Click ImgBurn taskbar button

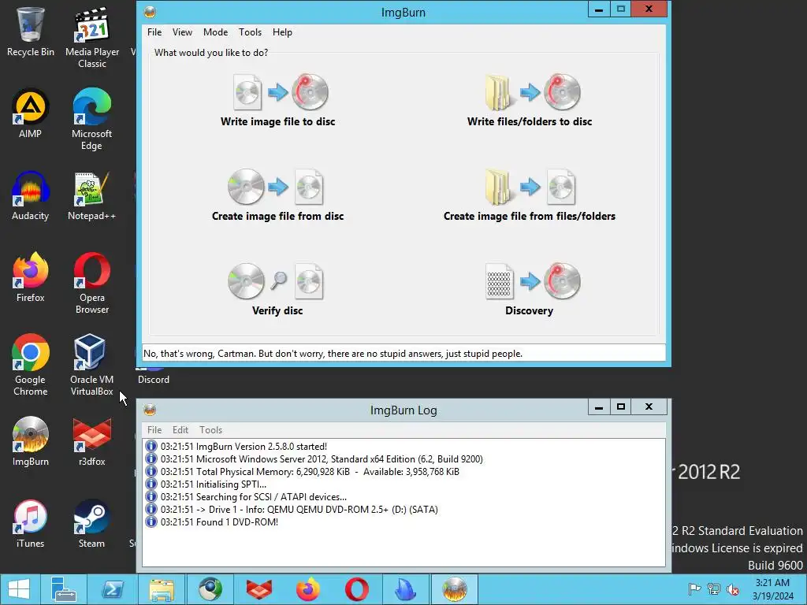click(455, 589)
